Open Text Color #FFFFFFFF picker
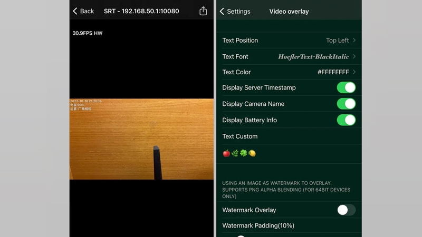Screen dimensions: 422x237 point(289,72)
